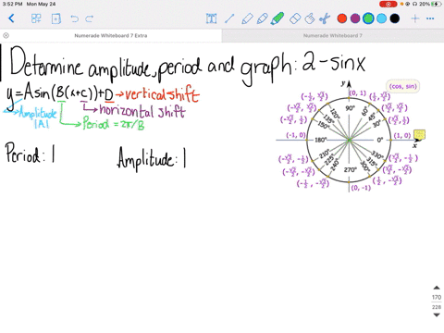Image resolution: width=444 pixels, height=333 pixels.
Task: Select the text box tool
Action: click(211, 18)
